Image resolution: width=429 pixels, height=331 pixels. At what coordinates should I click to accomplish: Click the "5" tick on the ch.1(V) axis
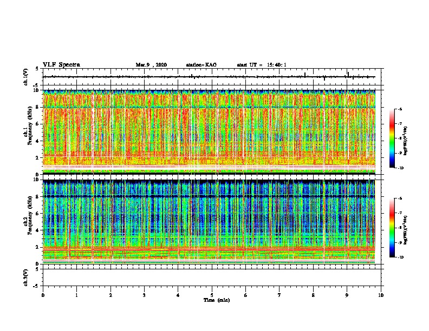click(x=38, y=69)
